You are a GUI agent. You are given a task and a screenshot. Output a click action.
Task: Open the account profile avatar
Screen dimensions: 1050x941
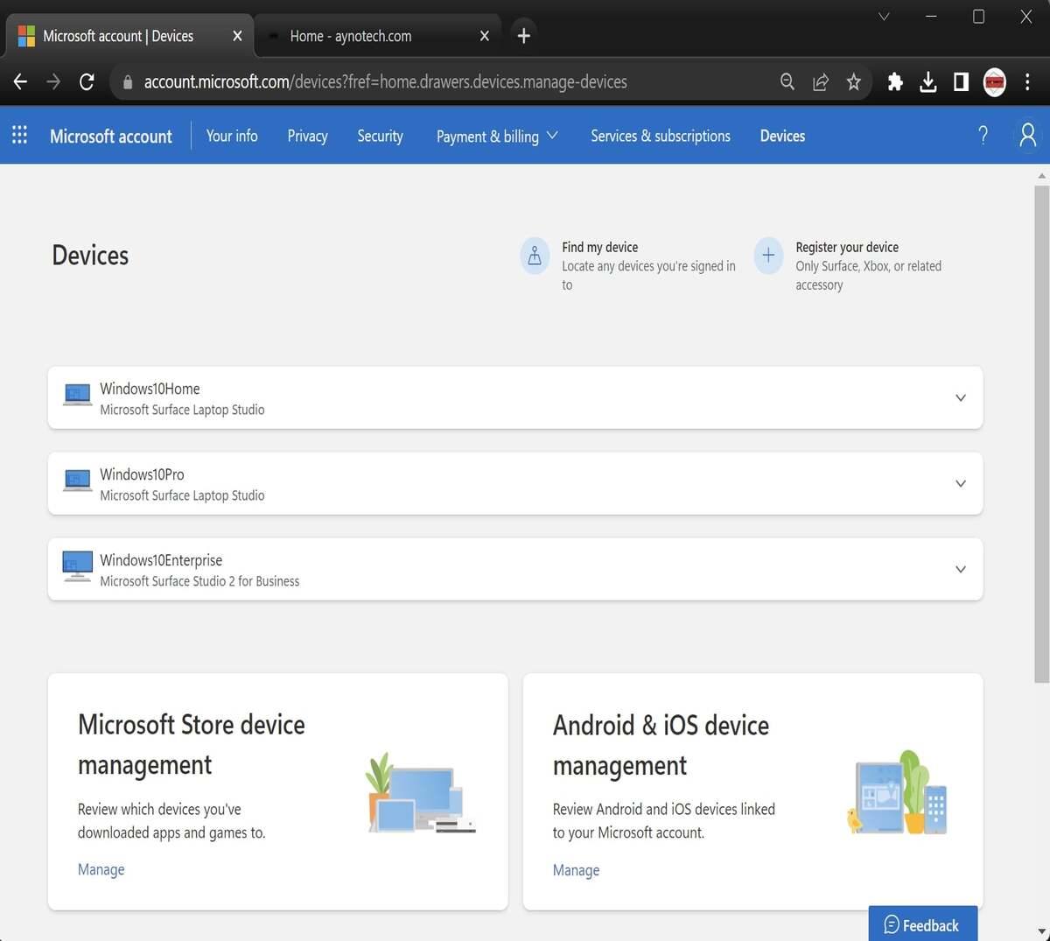click(1027, 135)
